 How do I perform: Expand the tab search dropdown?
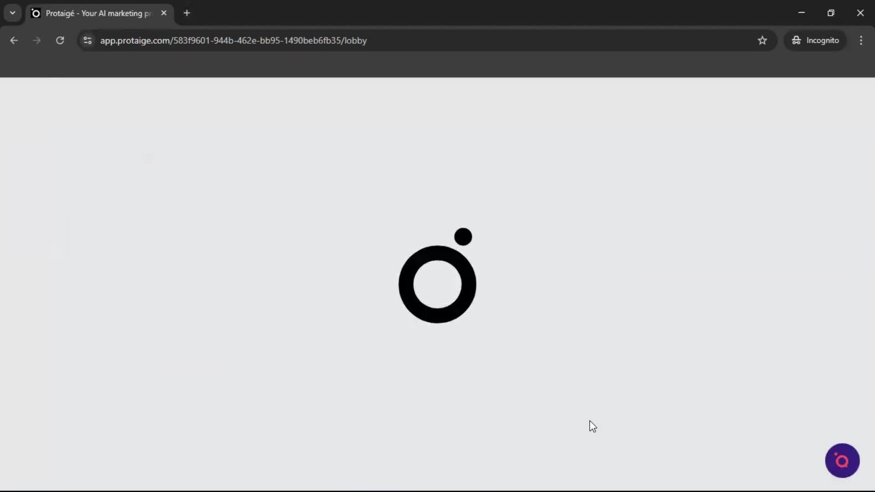pos(13,13)
